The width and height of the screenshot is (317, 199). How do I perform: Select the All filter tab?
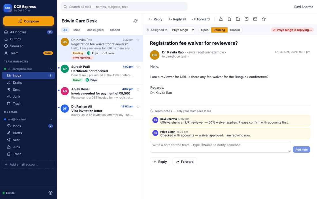65,30
